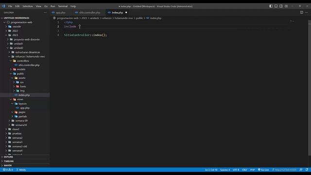The height and width of the screenshot is (175, 311).
Task: Click the fonts folder icon
Action: pyautogui.click(x=17, y=87)
